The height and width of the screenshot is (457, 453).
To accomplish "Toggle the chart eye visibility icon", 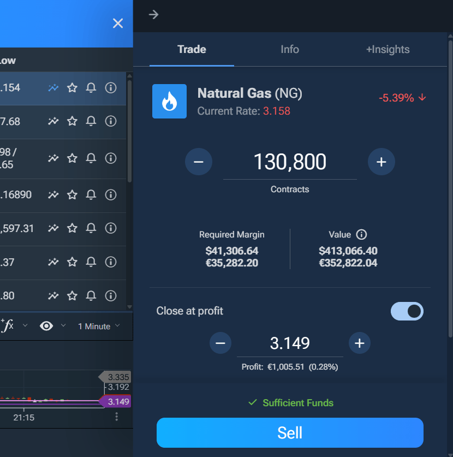I will [46, 326].
